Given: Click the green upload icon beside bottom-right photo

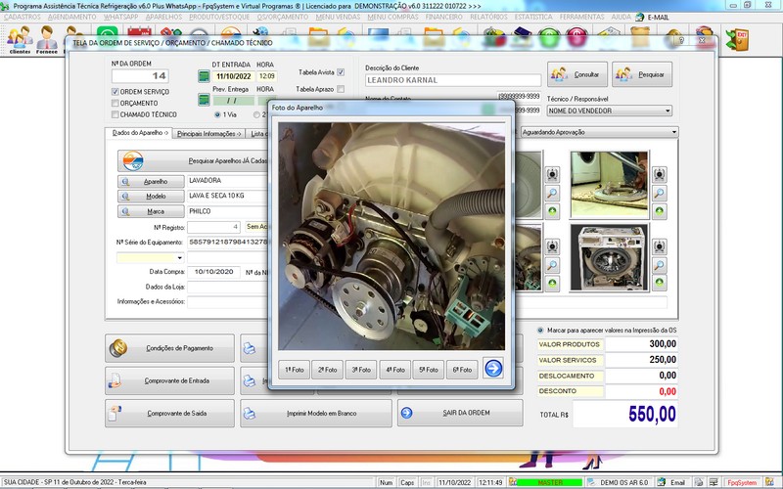Looking at the screenshot, I should [x=660, y=283].
